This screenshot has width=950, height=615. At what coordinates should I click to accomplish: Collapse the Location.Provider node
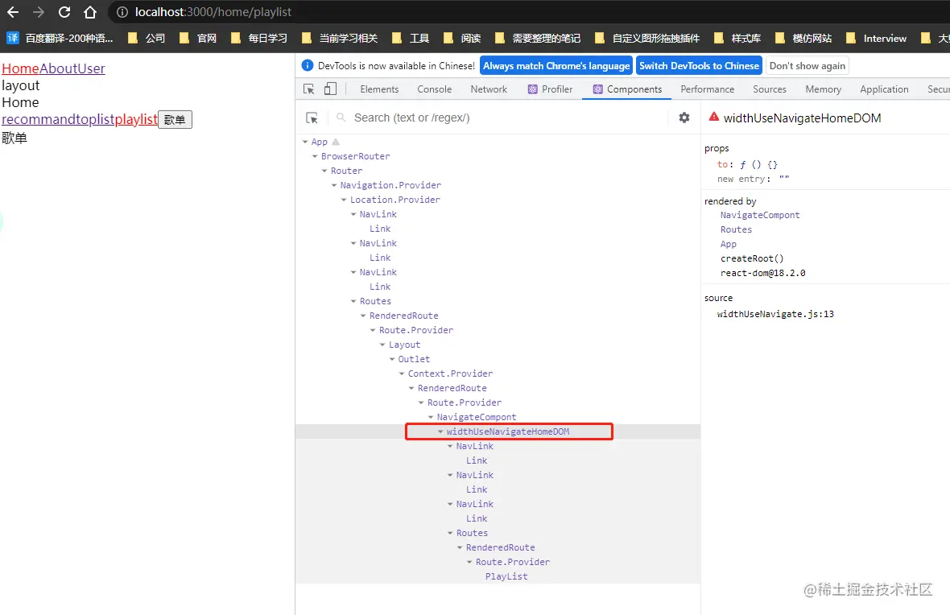click(x=344, y=200)
